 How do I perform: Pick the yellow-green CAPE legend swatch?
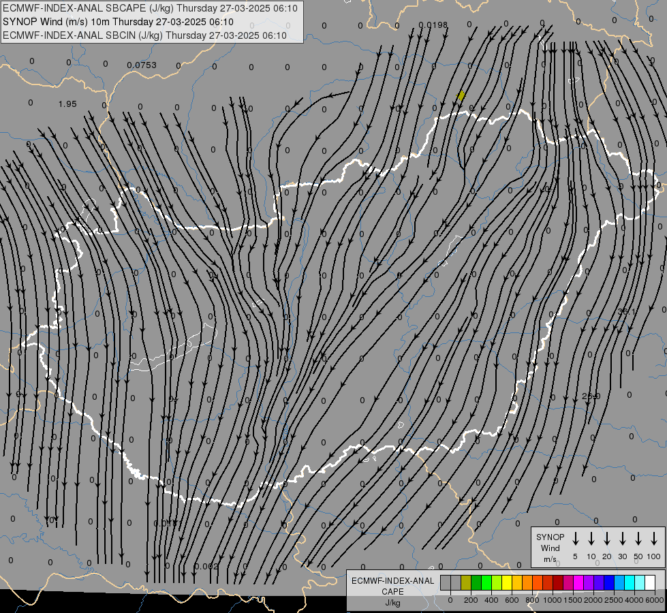(x=497, y=582)
